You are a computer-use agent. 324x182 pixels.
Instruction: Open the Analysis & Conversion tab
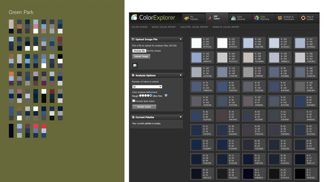(x=287, y=18)
